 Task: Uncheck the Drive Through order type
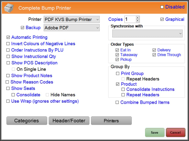pyautogui.click(x=154, y=55)
